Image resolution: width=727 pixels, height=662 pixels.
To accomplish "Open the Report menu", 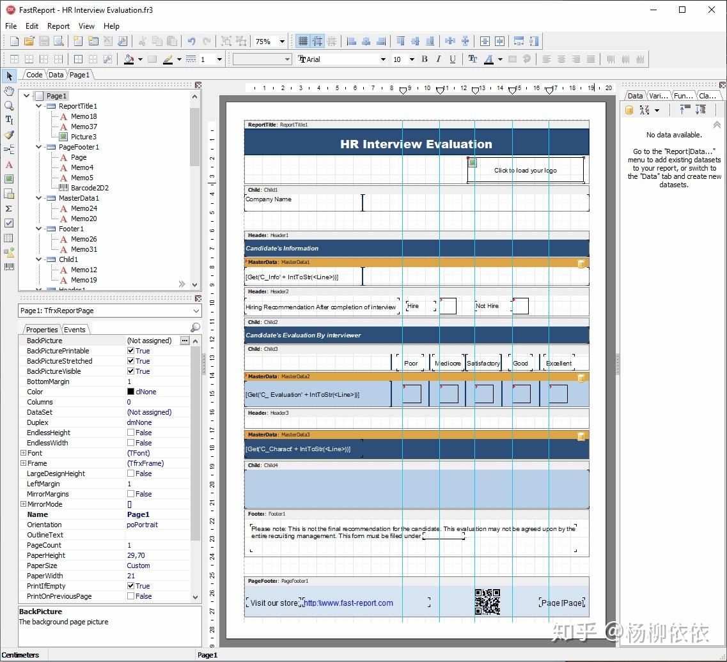I will (x=58, y=26).
